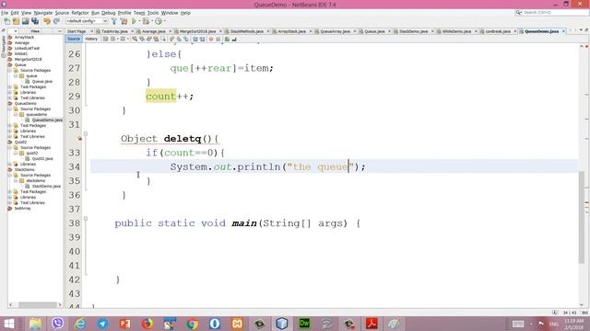Open Internet Explorer from the taskbar

[x=80, y=324]
